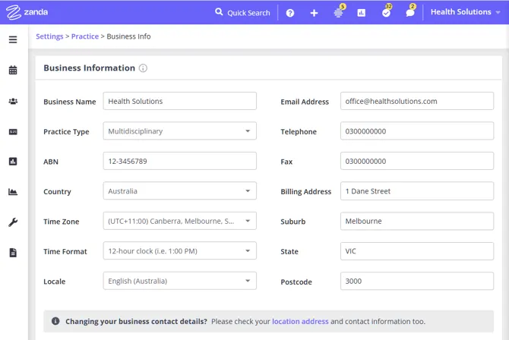Open the reports area-graph sidebar icon
The width and height of the screenshot is (509, 340).
(x=13, y=192)
